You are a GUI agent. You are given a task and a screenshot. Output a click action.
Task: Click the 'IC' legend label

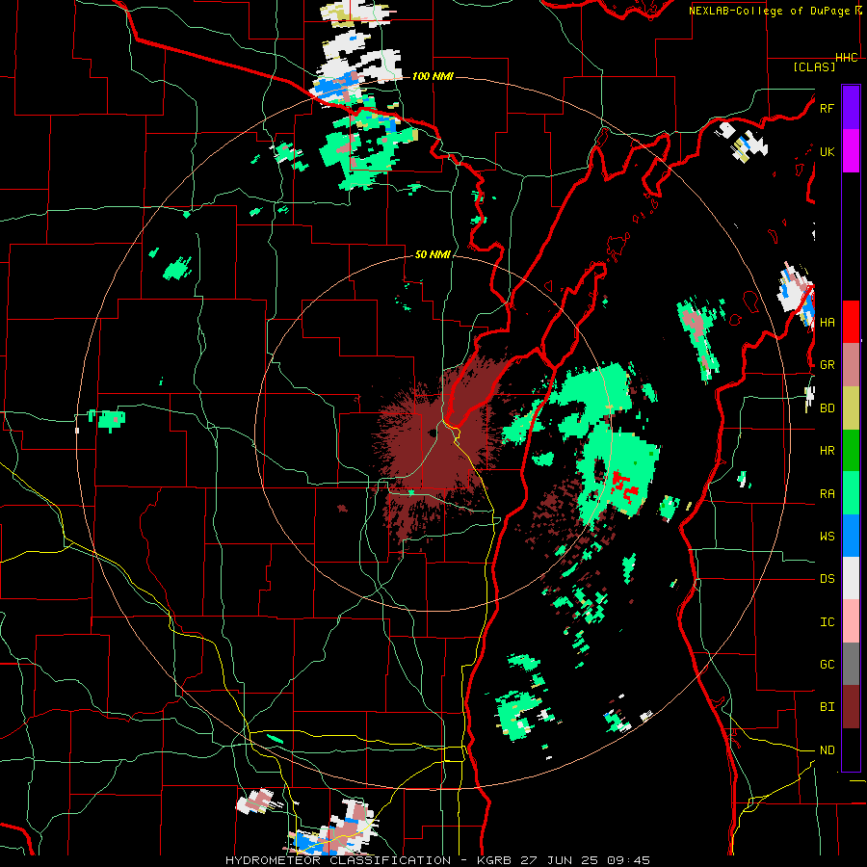point(827,622)
